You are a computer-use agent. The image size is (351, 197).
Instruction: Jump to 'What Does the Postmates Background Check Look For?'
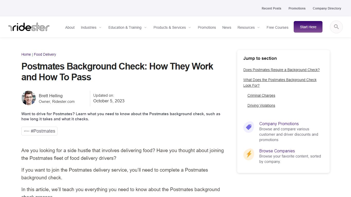pos(280,83)
